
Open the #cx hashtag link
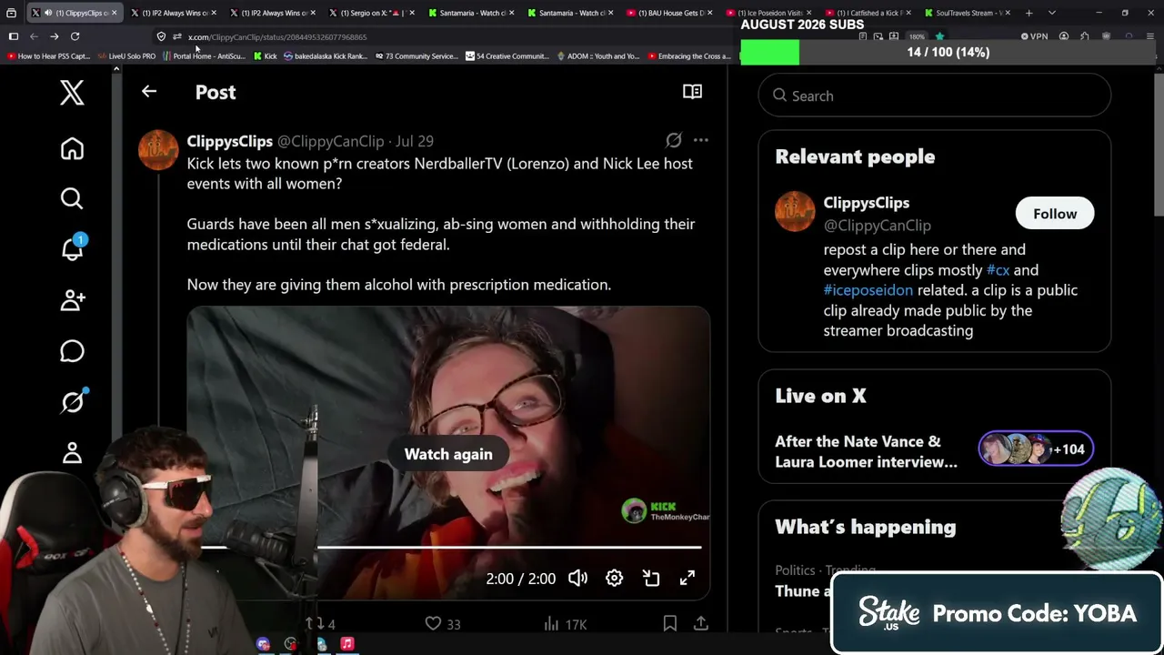998,270
